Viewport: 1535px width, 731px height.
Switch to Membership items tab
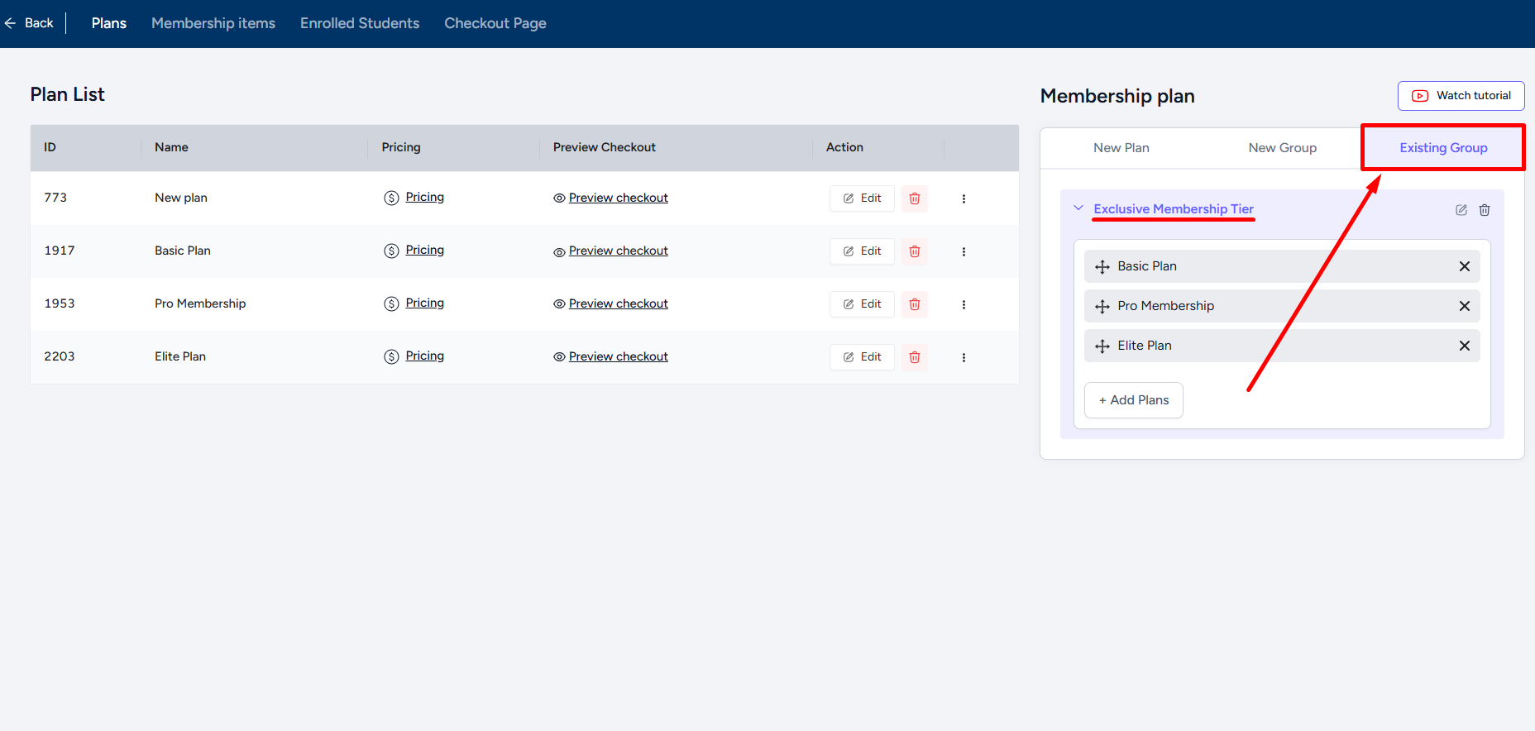[213, 23]
